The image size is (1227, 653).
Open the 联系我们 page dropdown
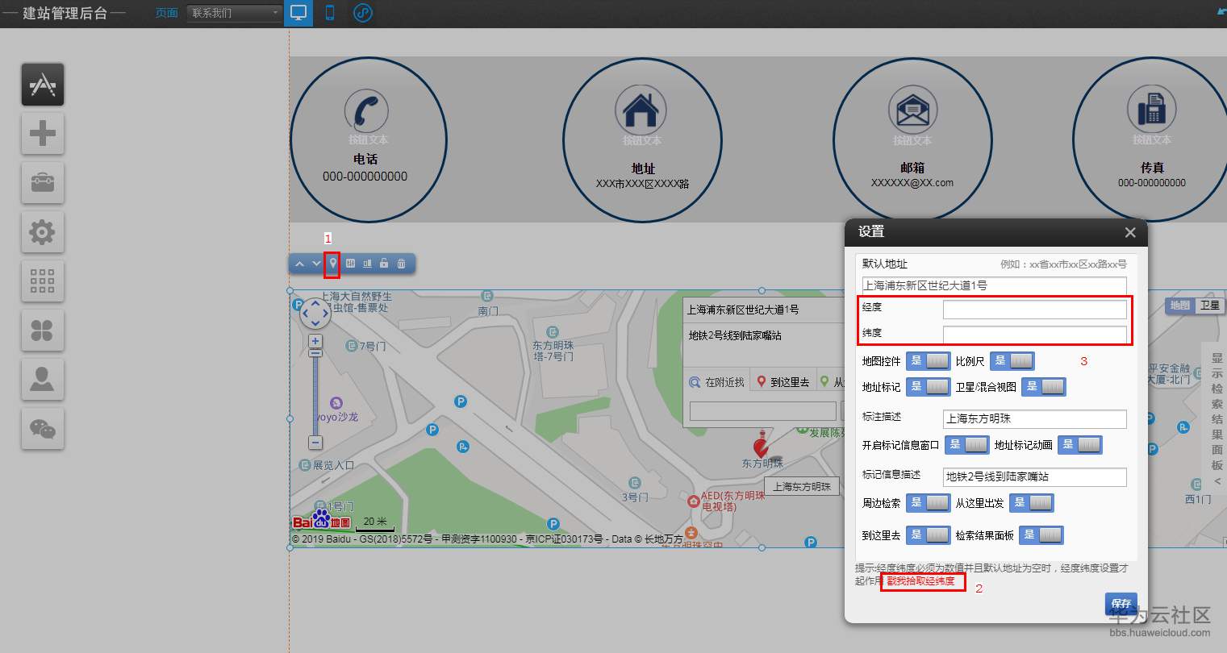[234, 13]
